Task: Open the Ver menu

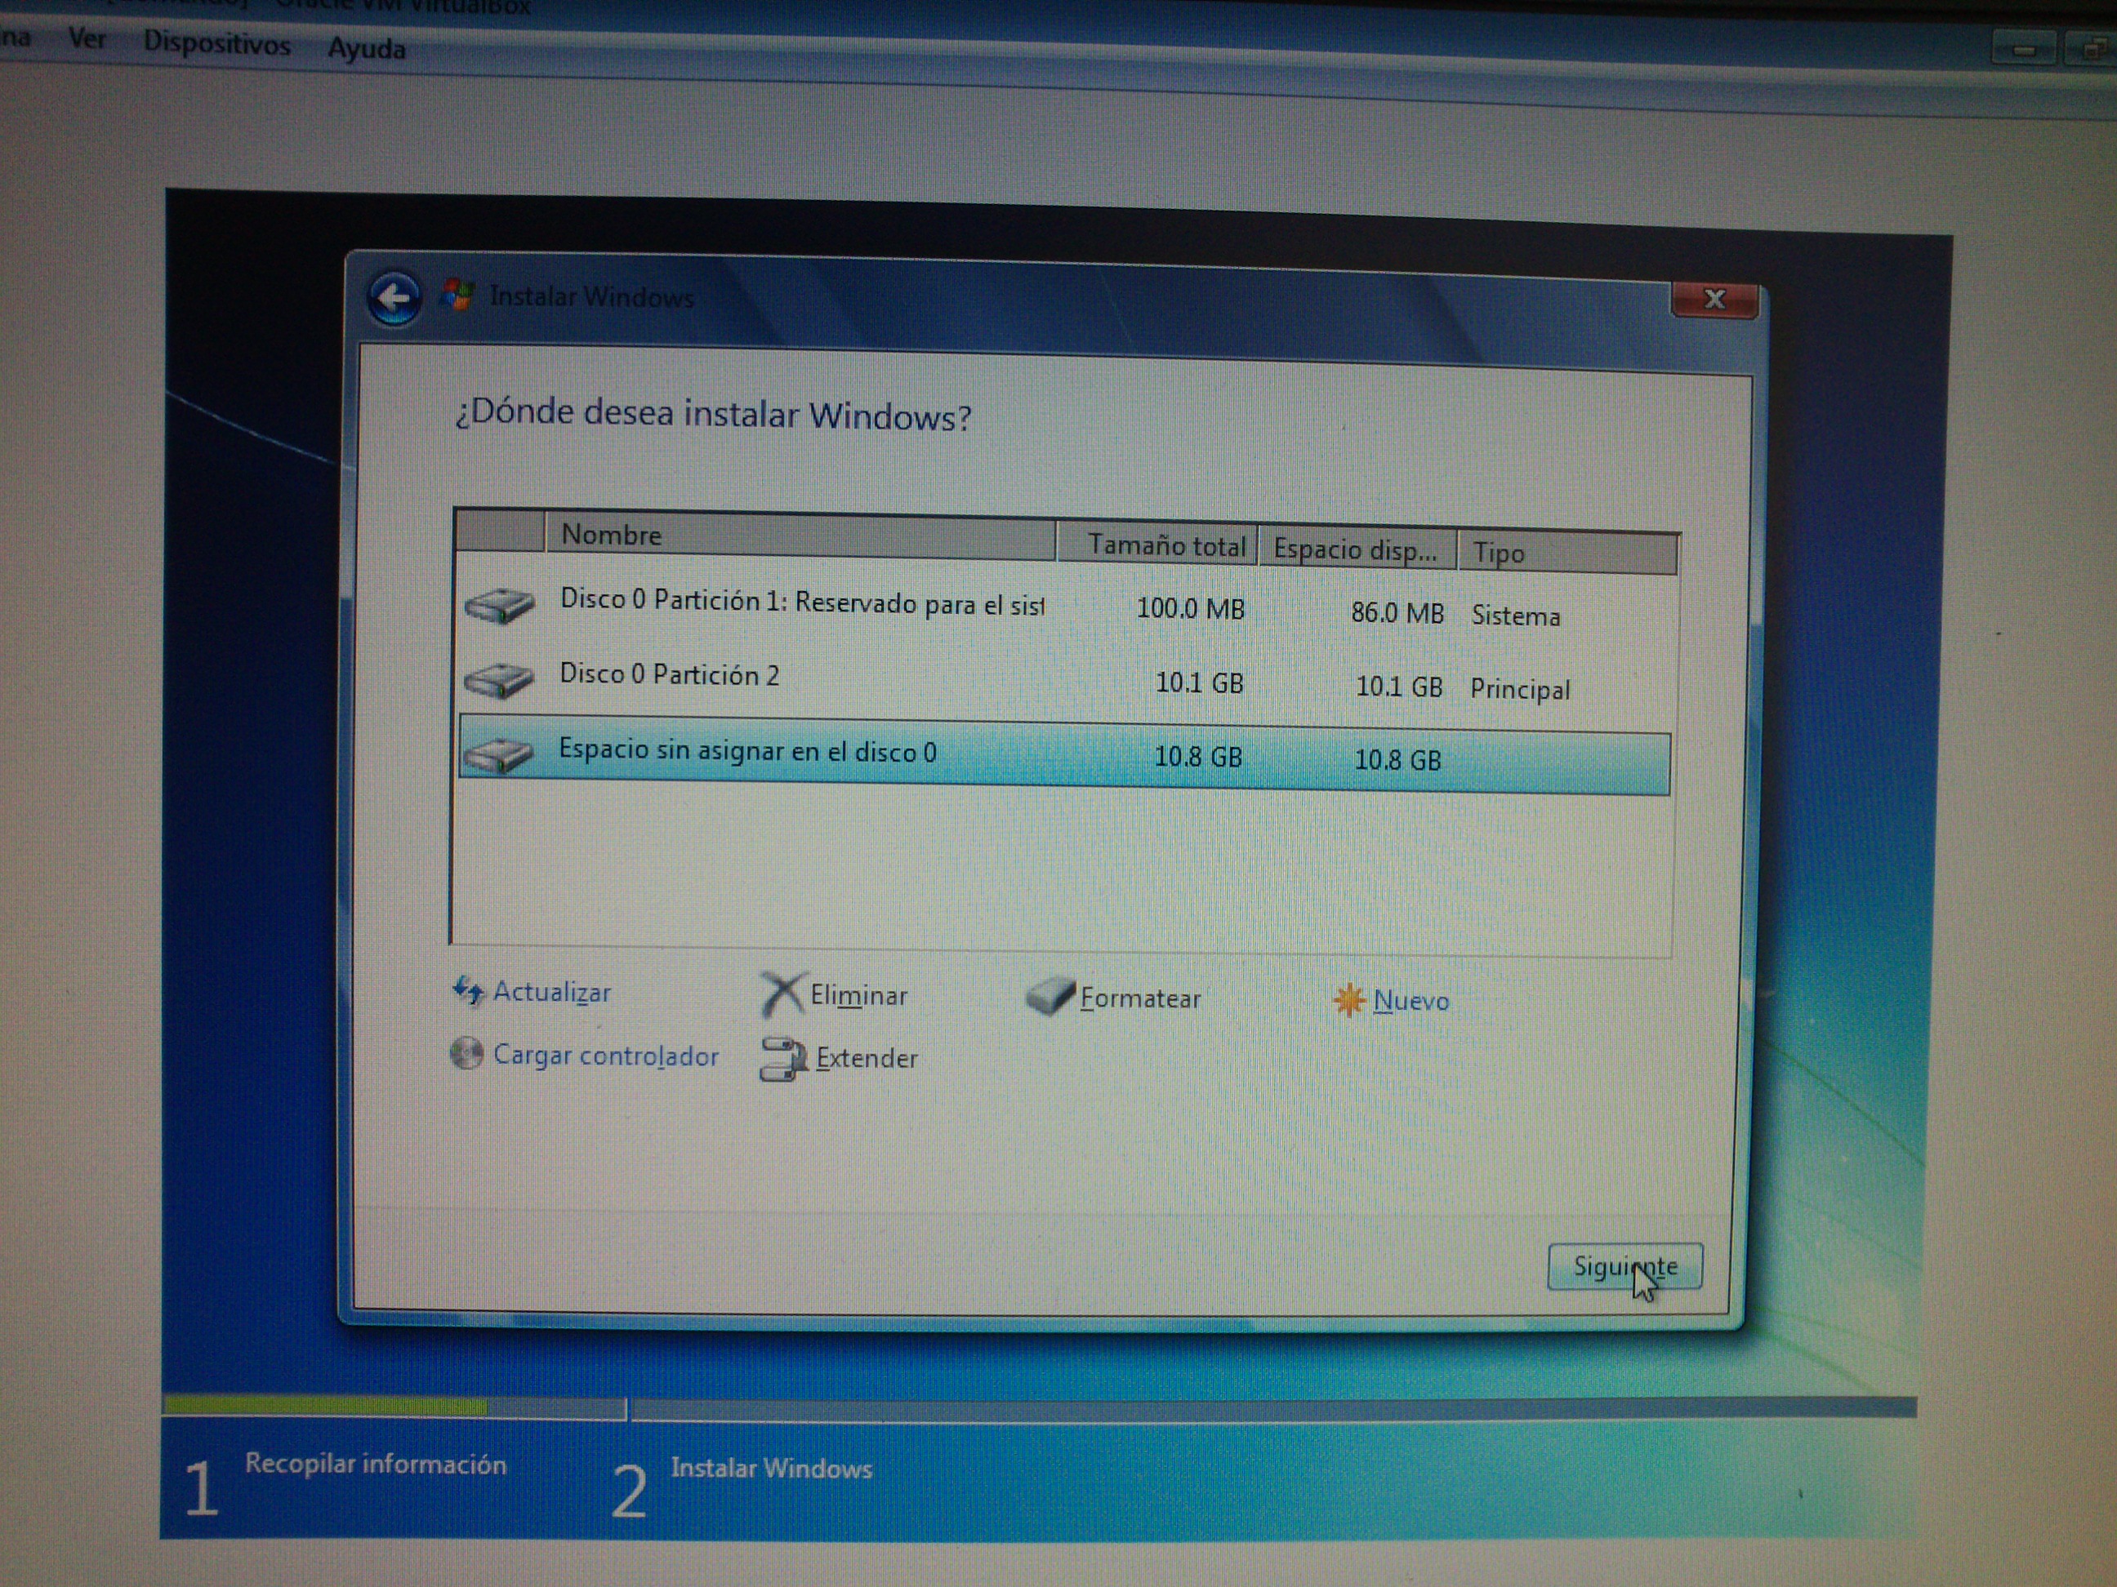Action: [x=86, y=40]
